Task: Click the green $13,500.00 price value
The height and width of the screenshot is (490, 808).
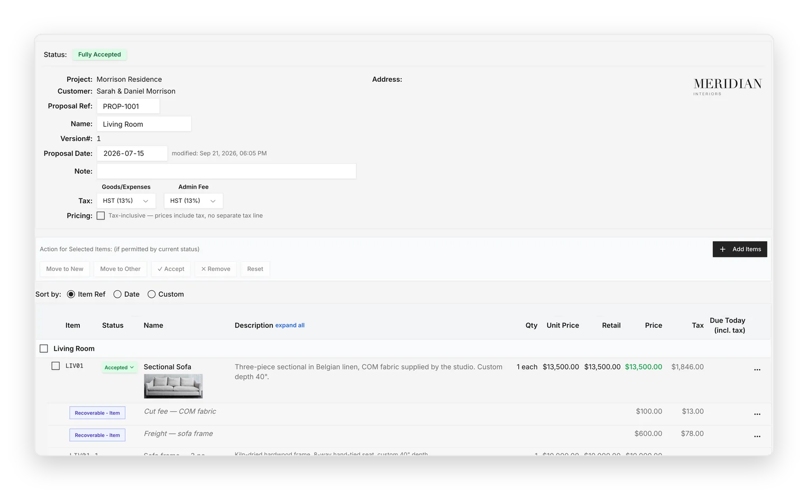Action: [x=644, y=367]
